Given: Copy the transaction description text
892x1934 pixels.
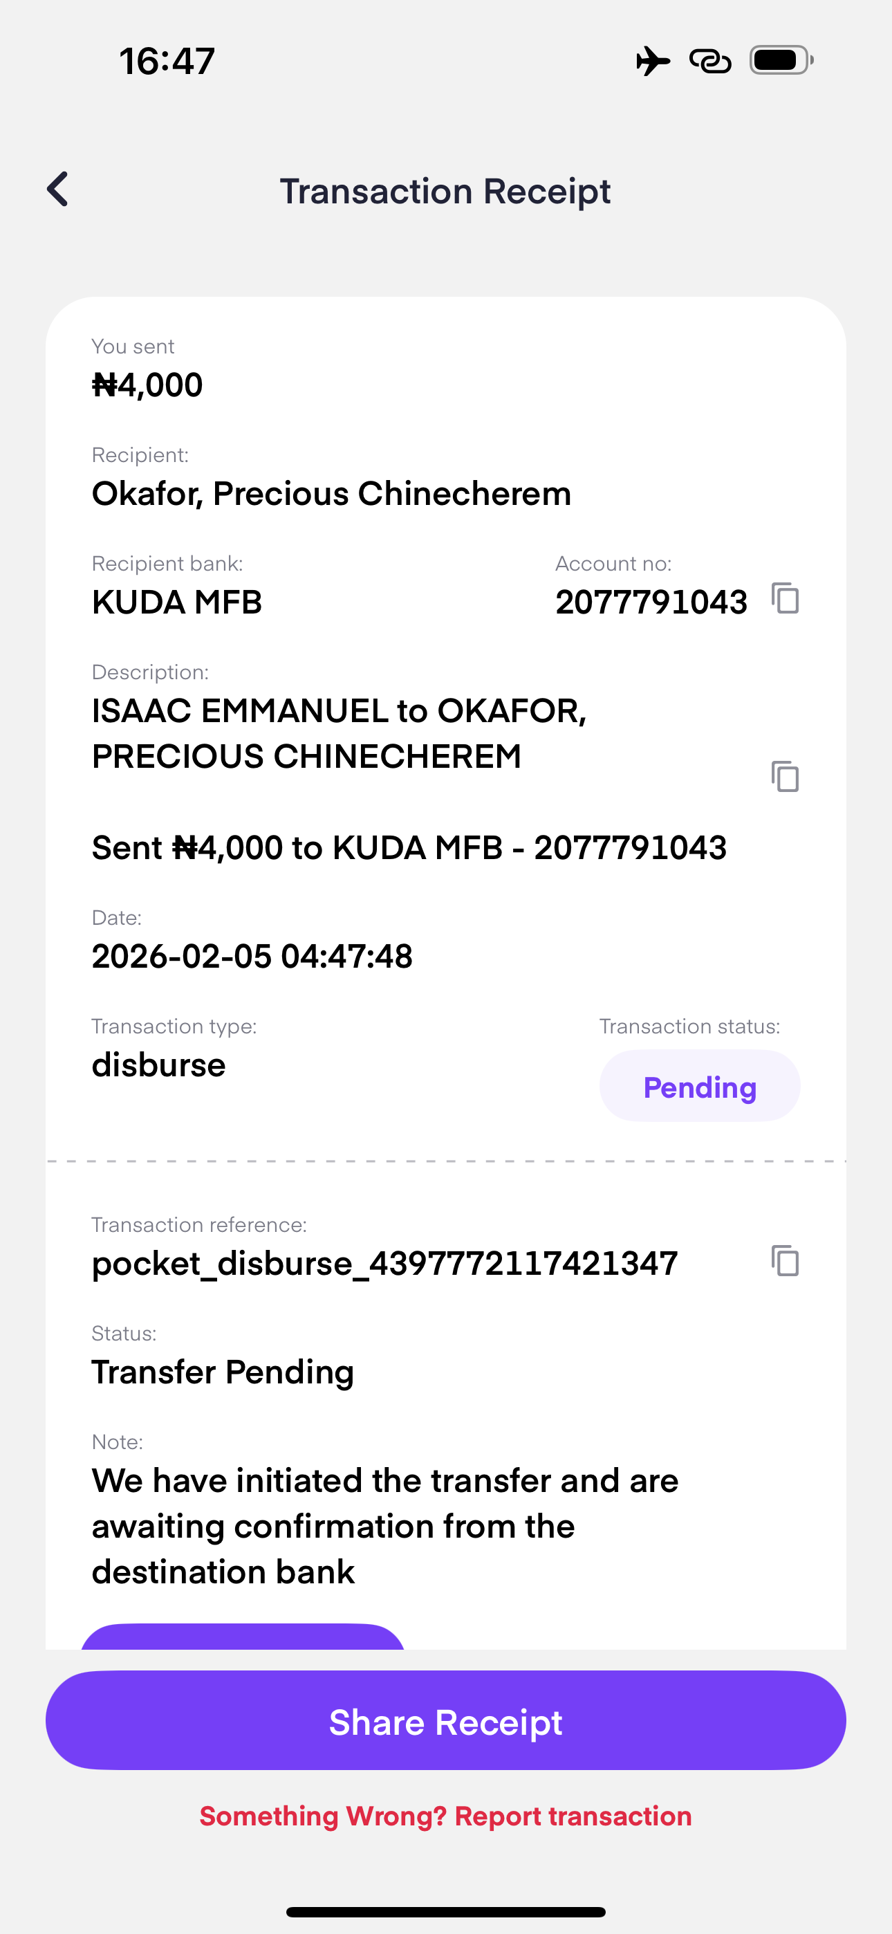Looking at the screenshot, I should (785, 776).
